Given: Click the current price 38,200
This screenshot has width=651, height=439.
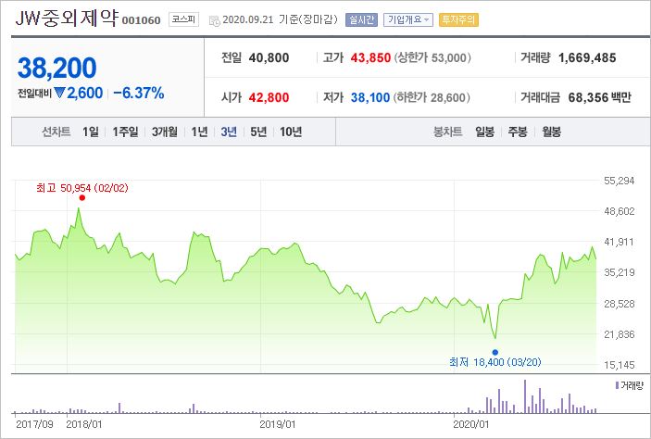Looking at the screenshot, I should pyautogui.click(x=56, y=68).
